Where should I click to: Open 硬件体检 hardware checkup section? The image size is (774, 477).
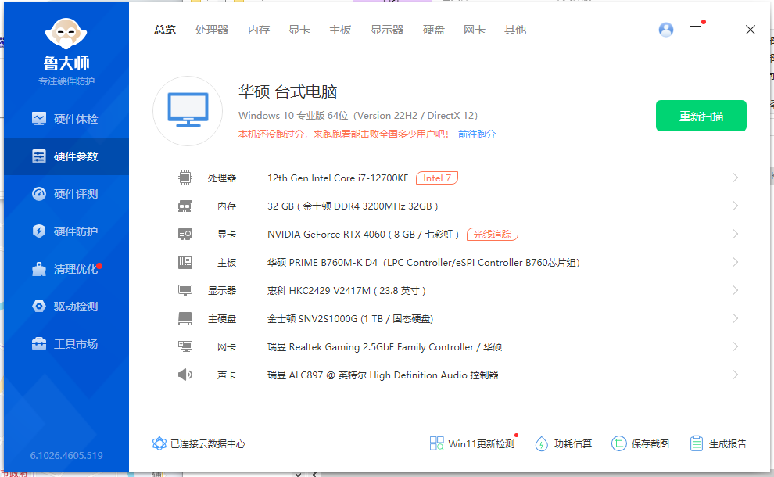point(66,119)
